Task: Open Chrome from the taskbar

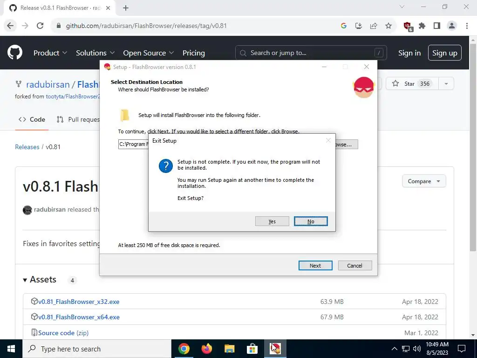Action: point(184,349)
